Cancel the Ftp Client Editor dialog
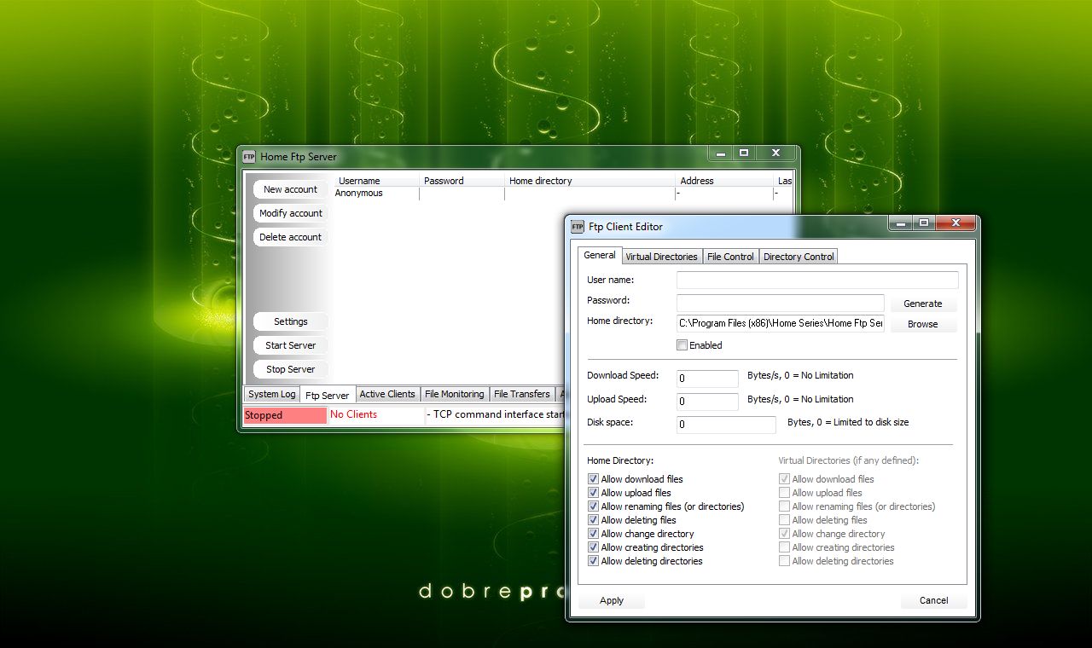 [x=933, y=600]
